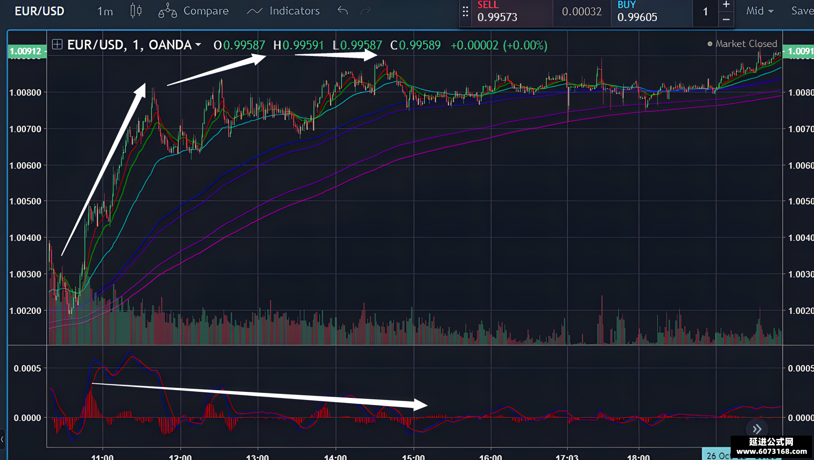Click the EUR/USD symbol name
This screenshot has height=460, width=814.
[x=39, y=11]
